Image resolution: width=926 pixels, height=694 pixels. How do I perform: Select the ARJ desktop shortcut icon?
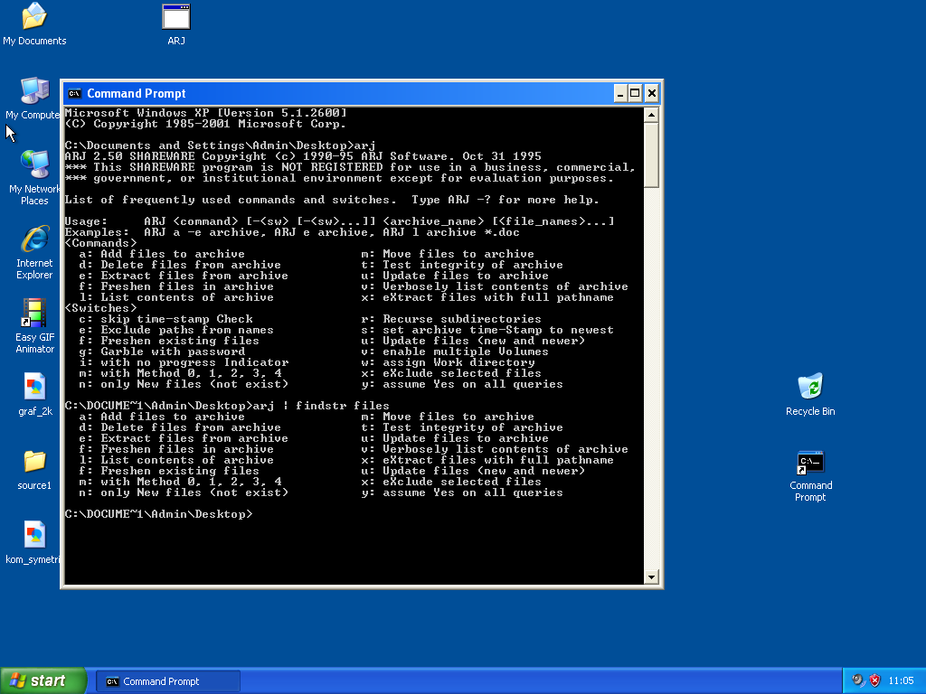(x=176, y=24)
